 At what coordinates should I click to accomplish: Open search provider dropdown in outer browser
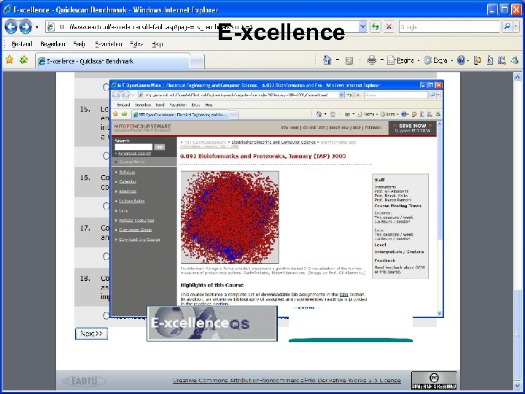point(516,27)
